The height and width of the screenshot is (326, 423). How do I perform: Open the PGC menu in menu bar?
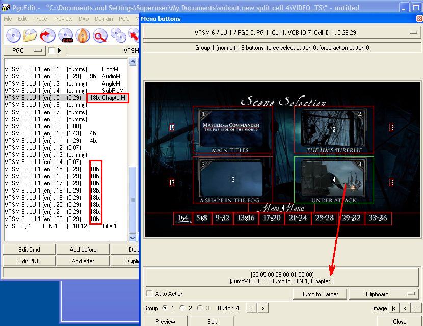tap(124, 19)
